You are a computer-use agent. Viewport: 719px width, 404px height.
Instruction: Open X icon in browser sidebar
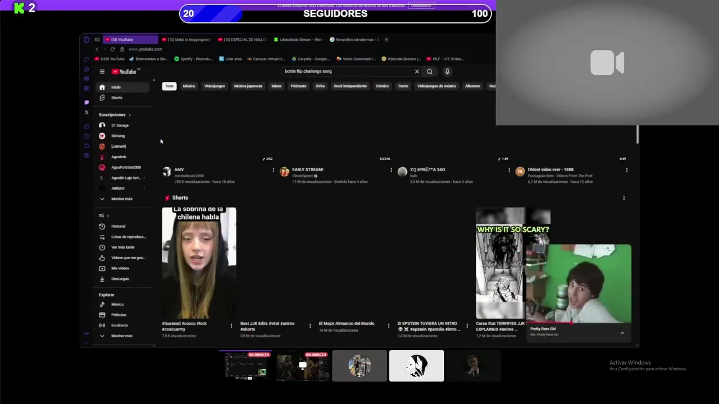(87, 112)
